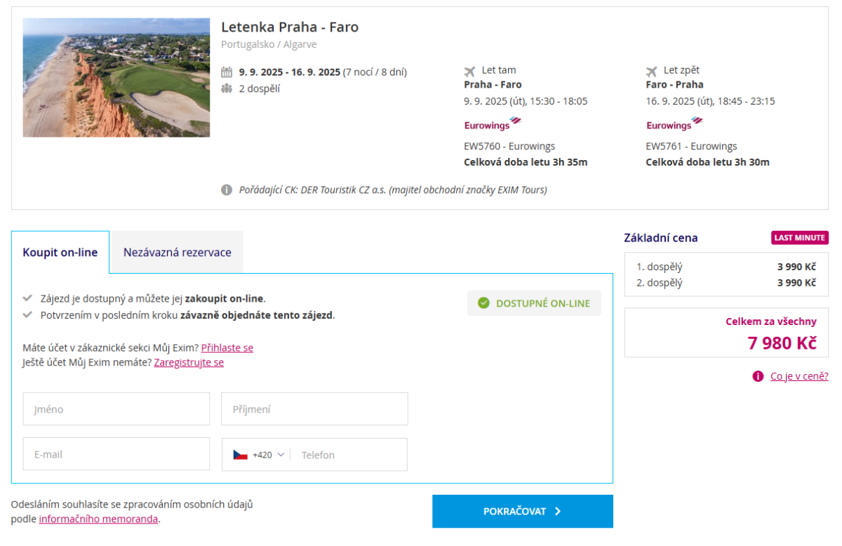Click the Jméno first name field
The image size is (842, 546).
(x=116, y=409)
